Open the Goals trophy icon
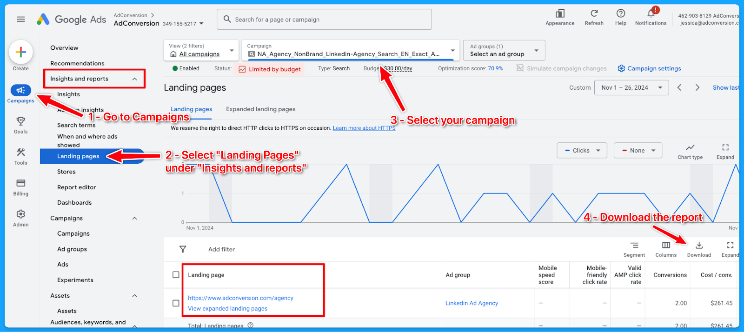This screenshot has height=332, width=744. coord(21,121)
